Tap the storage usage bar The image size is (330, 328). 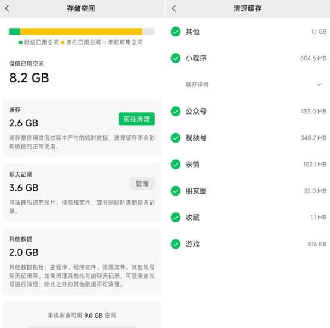click(x=82, y=32)
